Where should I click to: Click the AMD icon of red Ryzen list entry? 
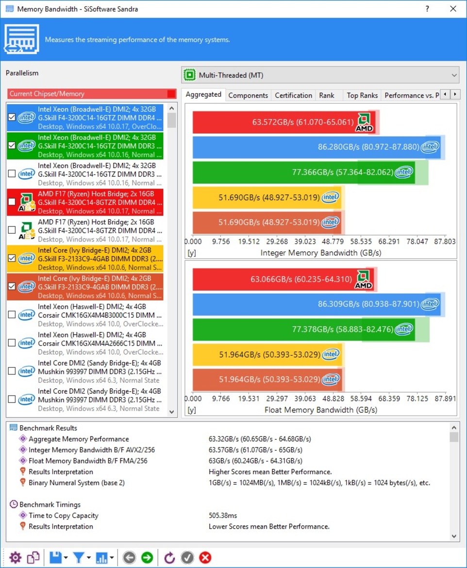pos(26,202)
